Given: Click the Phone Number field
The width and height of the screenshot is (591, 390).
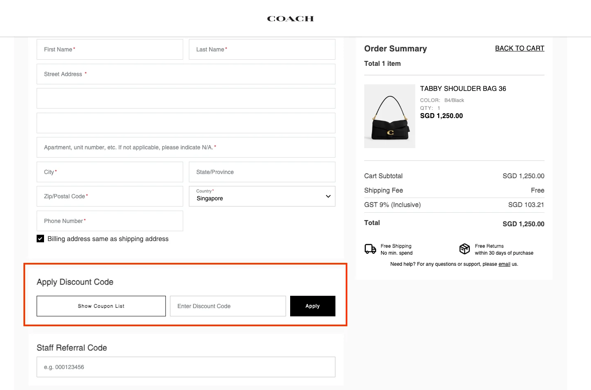Looking at the screenshot, I should [x=110, y=221].
